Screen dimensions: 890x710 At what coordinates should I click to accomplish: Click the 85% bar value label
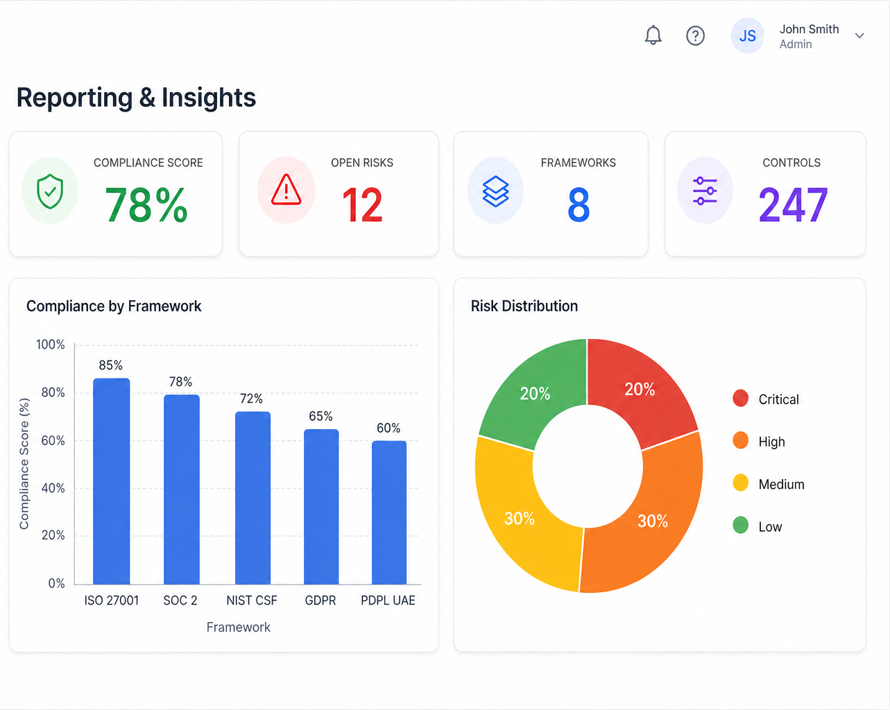tap(111, 365)
